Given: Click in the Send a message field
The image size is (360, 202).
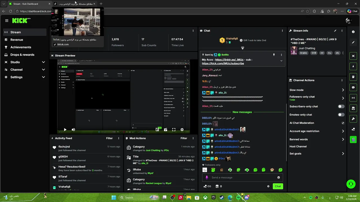Looking at the screenshot, I should tap(242, 178).
